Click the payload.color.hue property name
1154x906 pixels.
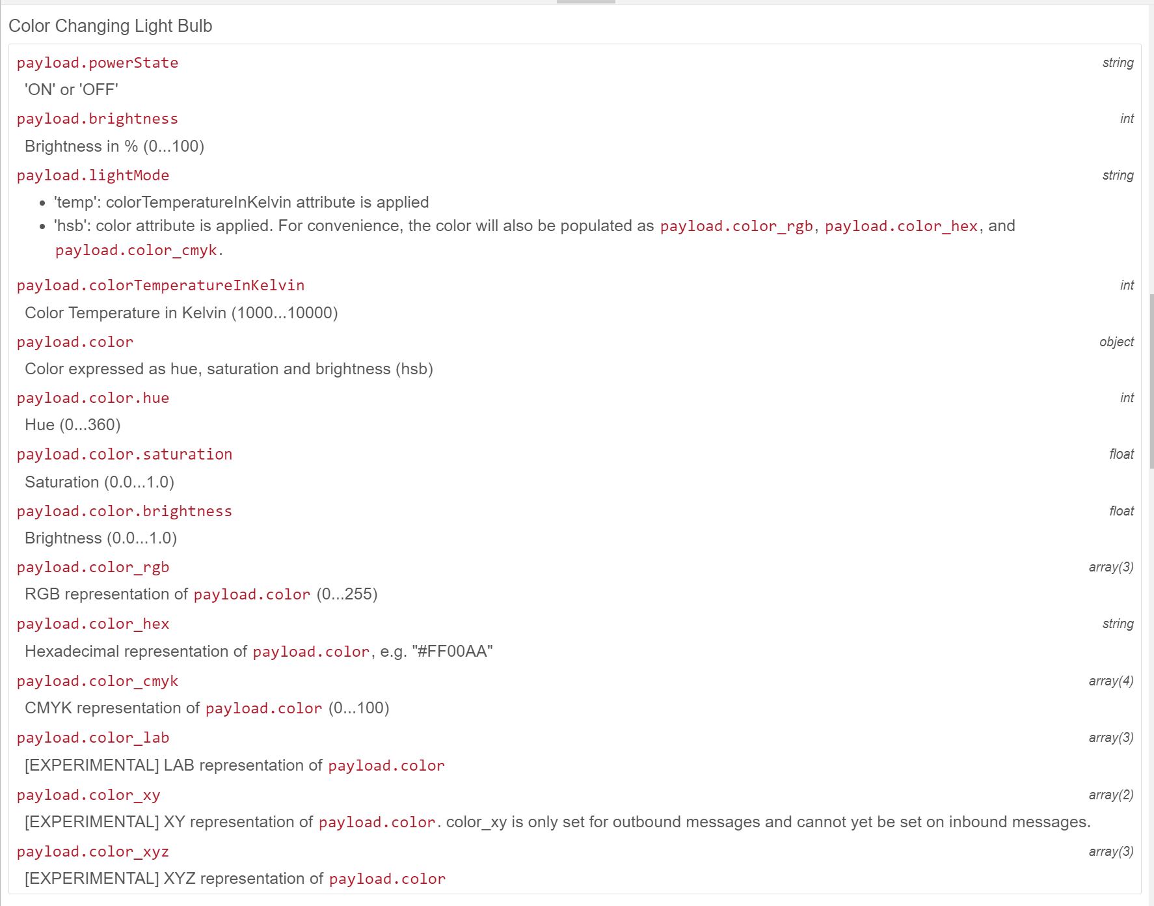pyautogui.click(x=93, y=398)
